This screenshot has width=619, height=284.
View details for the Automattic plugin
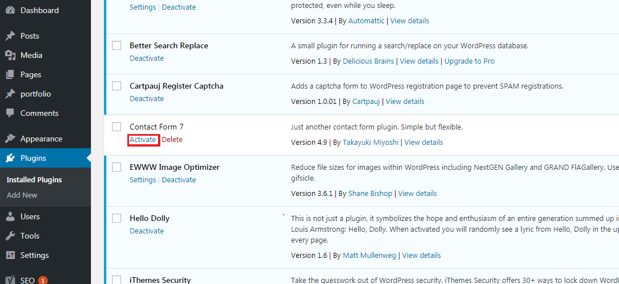pyautogui.click(x=410, y=21)
